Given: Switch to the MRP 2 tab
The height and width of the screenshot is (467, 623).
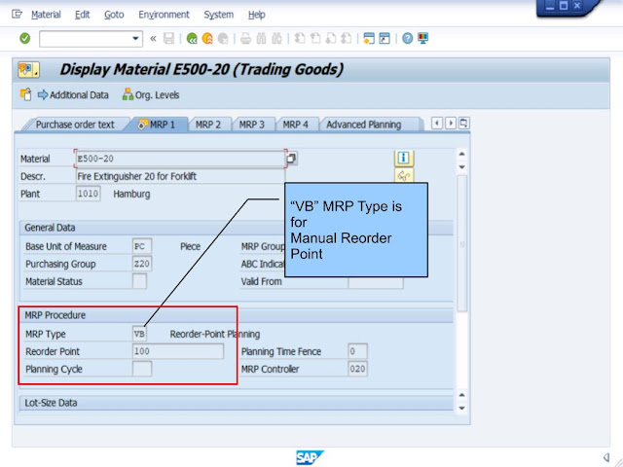Looking at the screenshot, I should click(207, 125).
